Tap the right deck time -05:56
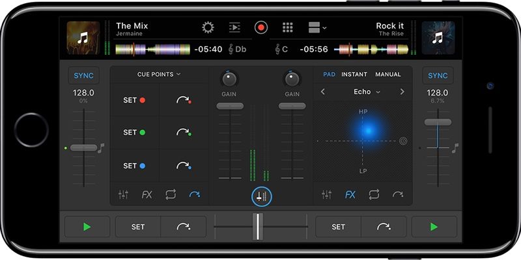The height and width of the screenshot is (260, 521). tap(314, 49)
